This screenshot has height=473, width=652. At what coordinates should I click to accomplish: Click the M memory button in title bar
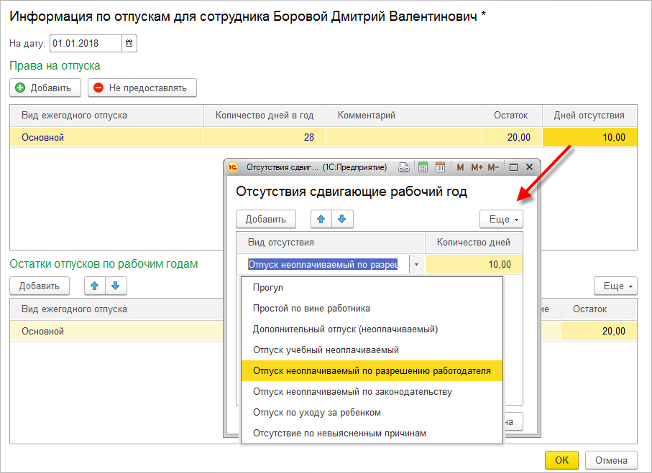click(x=461, y=167)
